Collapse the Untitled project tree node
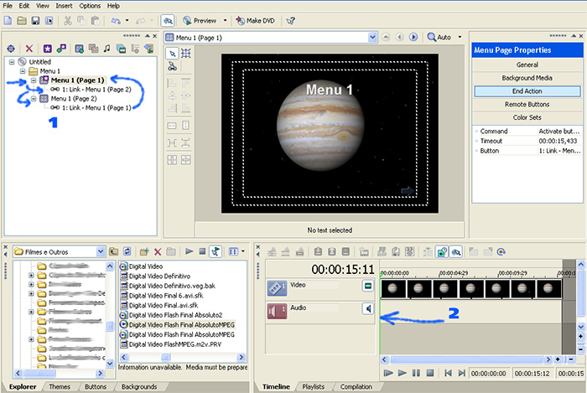The image size is (587, 393). click(x=12, y=62)
